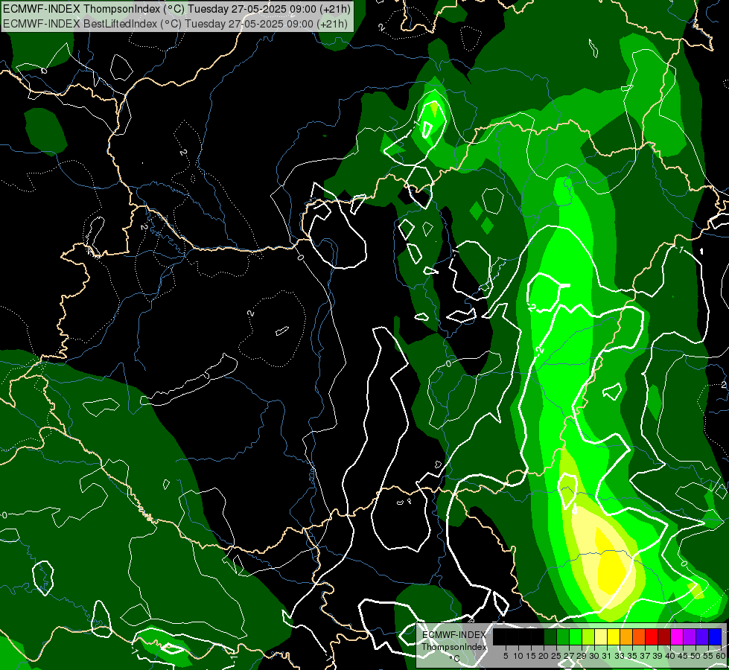729x670 pixels.
Task: Click the blue 55-60 legend swatch
Action: click(715, 636)
